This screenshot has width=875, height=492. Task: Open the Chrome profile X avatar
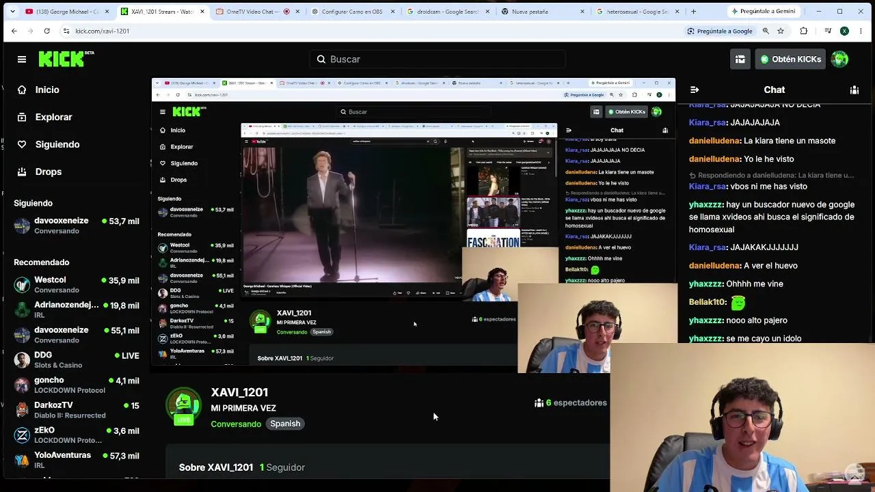844,31
